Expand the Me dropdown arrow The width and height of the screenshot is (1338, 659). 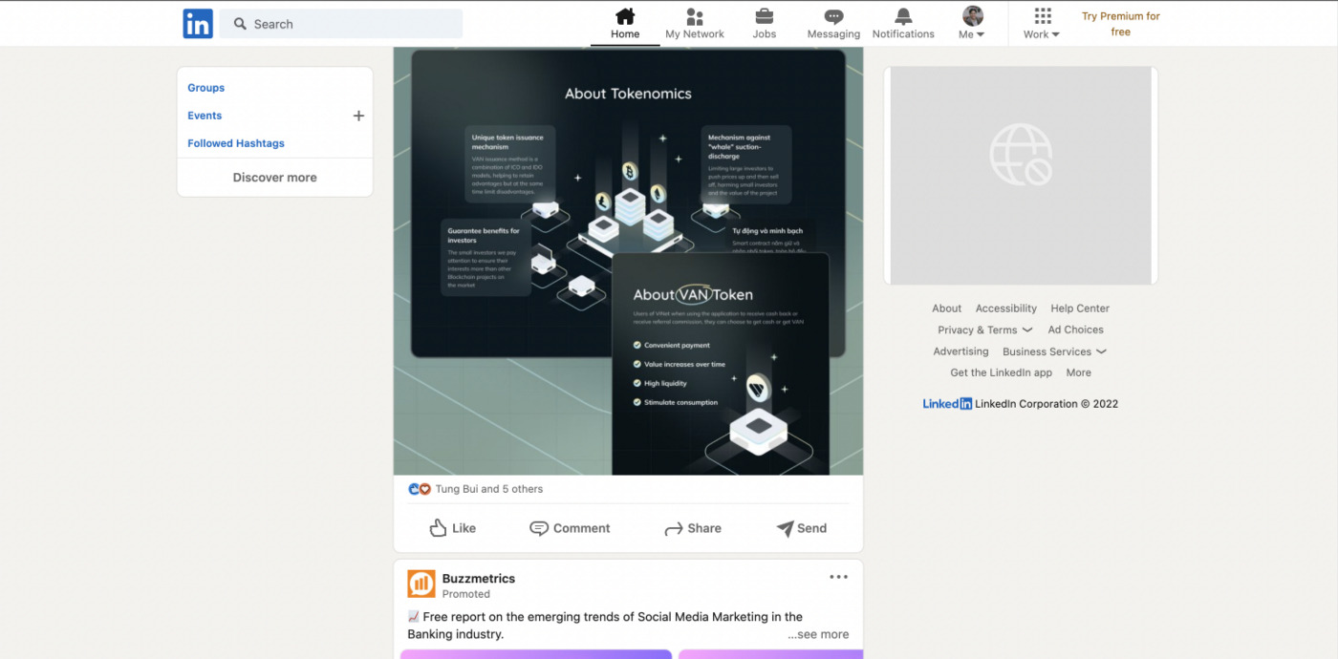point(981,35)
